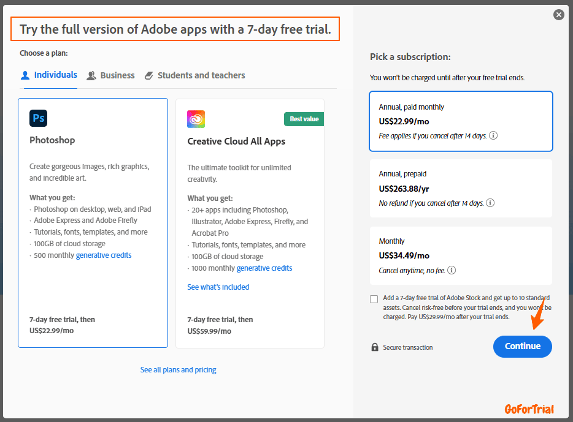Click the Continue button
573x422 pixels.
tap(523, 347)
